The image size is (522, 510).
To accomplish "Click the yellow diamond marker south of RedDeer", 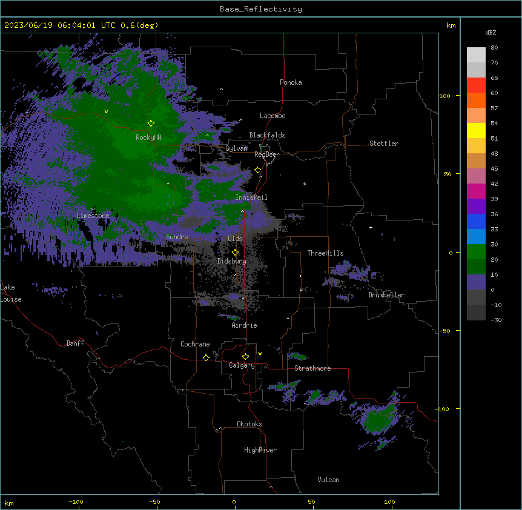I will pyautogui.click(x=258, y=170).
